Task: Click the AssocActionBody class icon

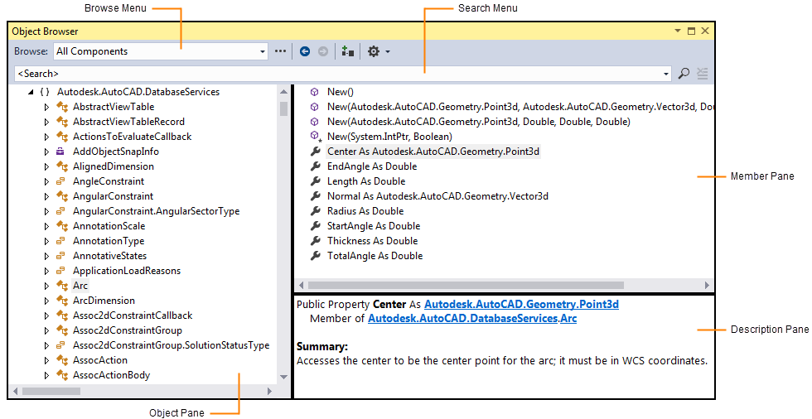Action: click(x=62, y=375)
